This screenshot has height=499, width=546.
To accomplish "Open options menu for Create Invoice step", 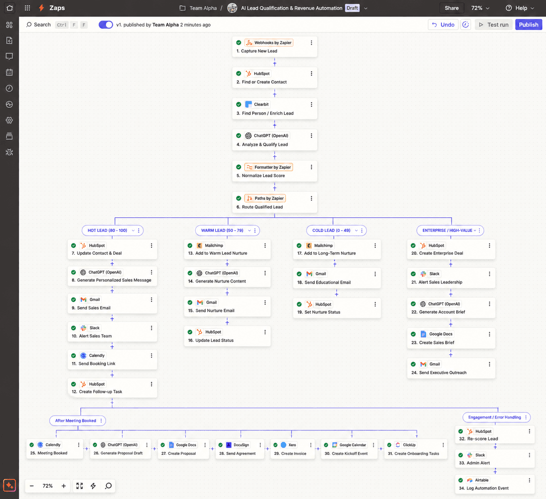I will point(310,445).
